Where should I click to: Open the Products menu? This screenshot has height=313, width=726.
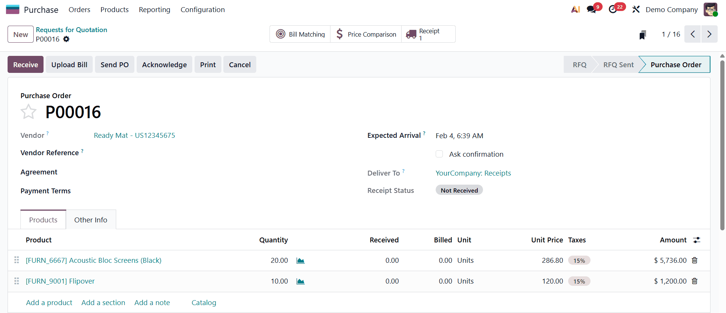(x=114, y=9)
